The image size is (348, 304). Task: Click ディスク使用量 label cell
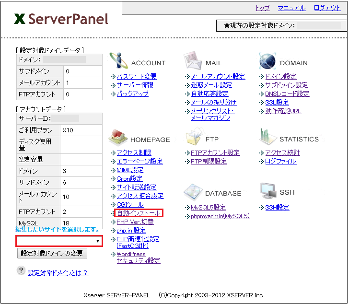[38, 145]
